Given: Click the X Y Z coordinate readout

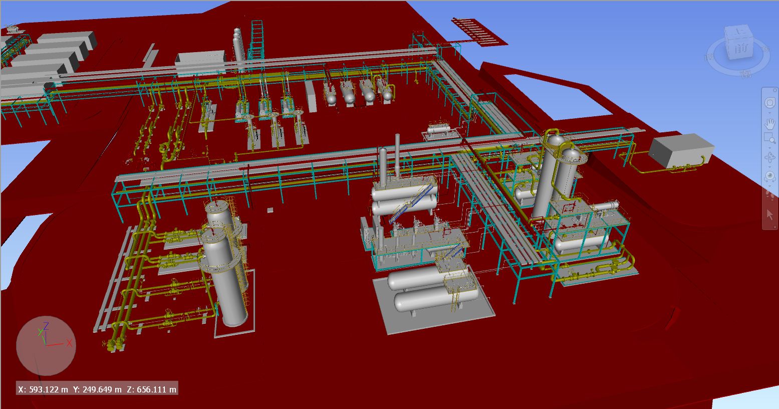Looking at the screenshot, I should (x=97, y=389).
